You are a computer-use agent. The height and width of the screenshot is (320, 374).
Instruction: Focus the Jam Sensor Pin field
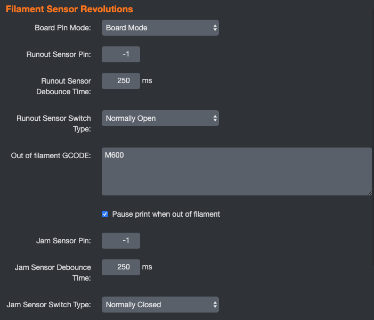tap(121, 241)
